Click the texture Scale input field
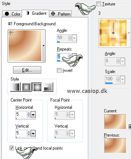 point(111,79)
